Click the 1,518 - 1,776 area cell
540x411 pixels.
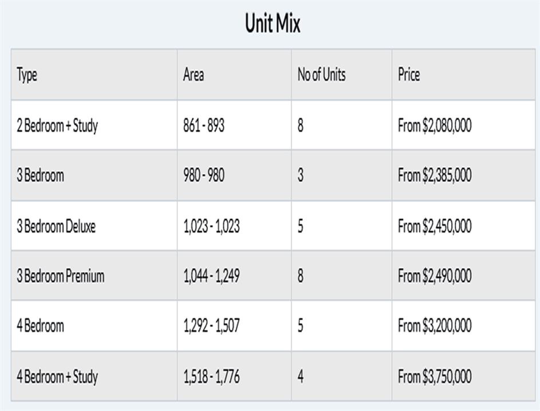click(211, 377)
